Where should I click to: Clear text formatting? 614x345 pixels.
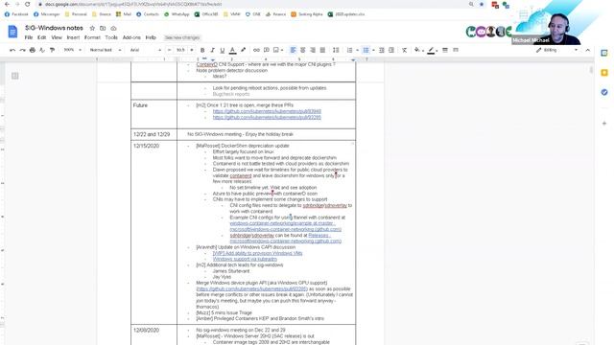405,50
